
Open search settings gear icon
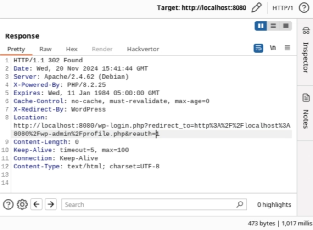click(22, 204)
